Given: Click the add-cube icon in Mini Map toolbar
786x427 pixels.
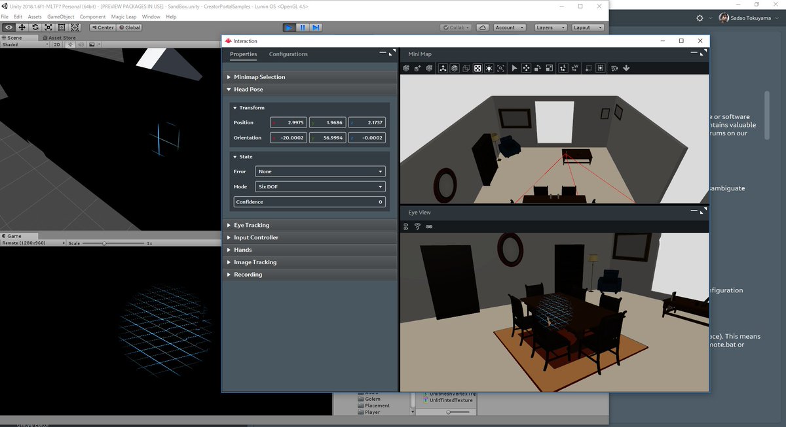Looking at the screenshot, I should 417,68.
